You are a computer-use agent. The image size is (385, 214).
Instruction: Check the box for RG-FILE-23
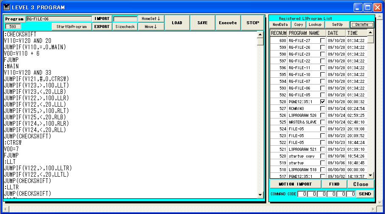point(323,54)
